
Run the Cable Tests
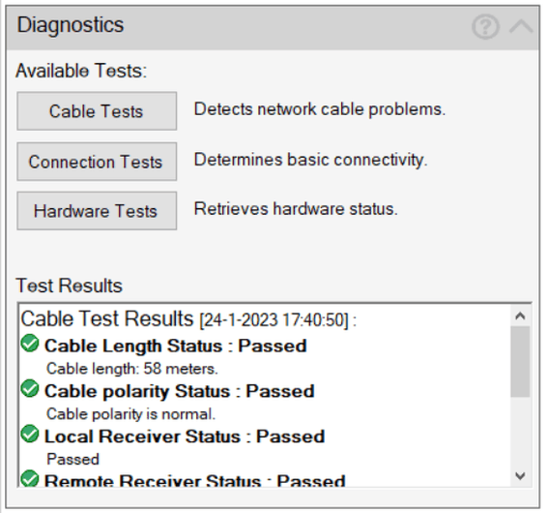pos(97,111)
